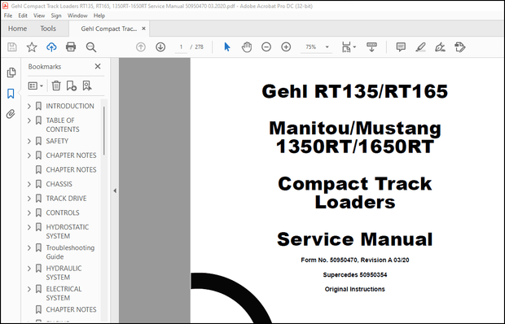The image size is (505, 324).
Task: Open the zoom percentage dropdown arrow
Action: [327, 47]
